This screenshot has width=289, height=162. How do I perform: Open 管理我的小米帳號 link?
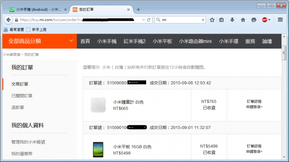click(28, 142)
